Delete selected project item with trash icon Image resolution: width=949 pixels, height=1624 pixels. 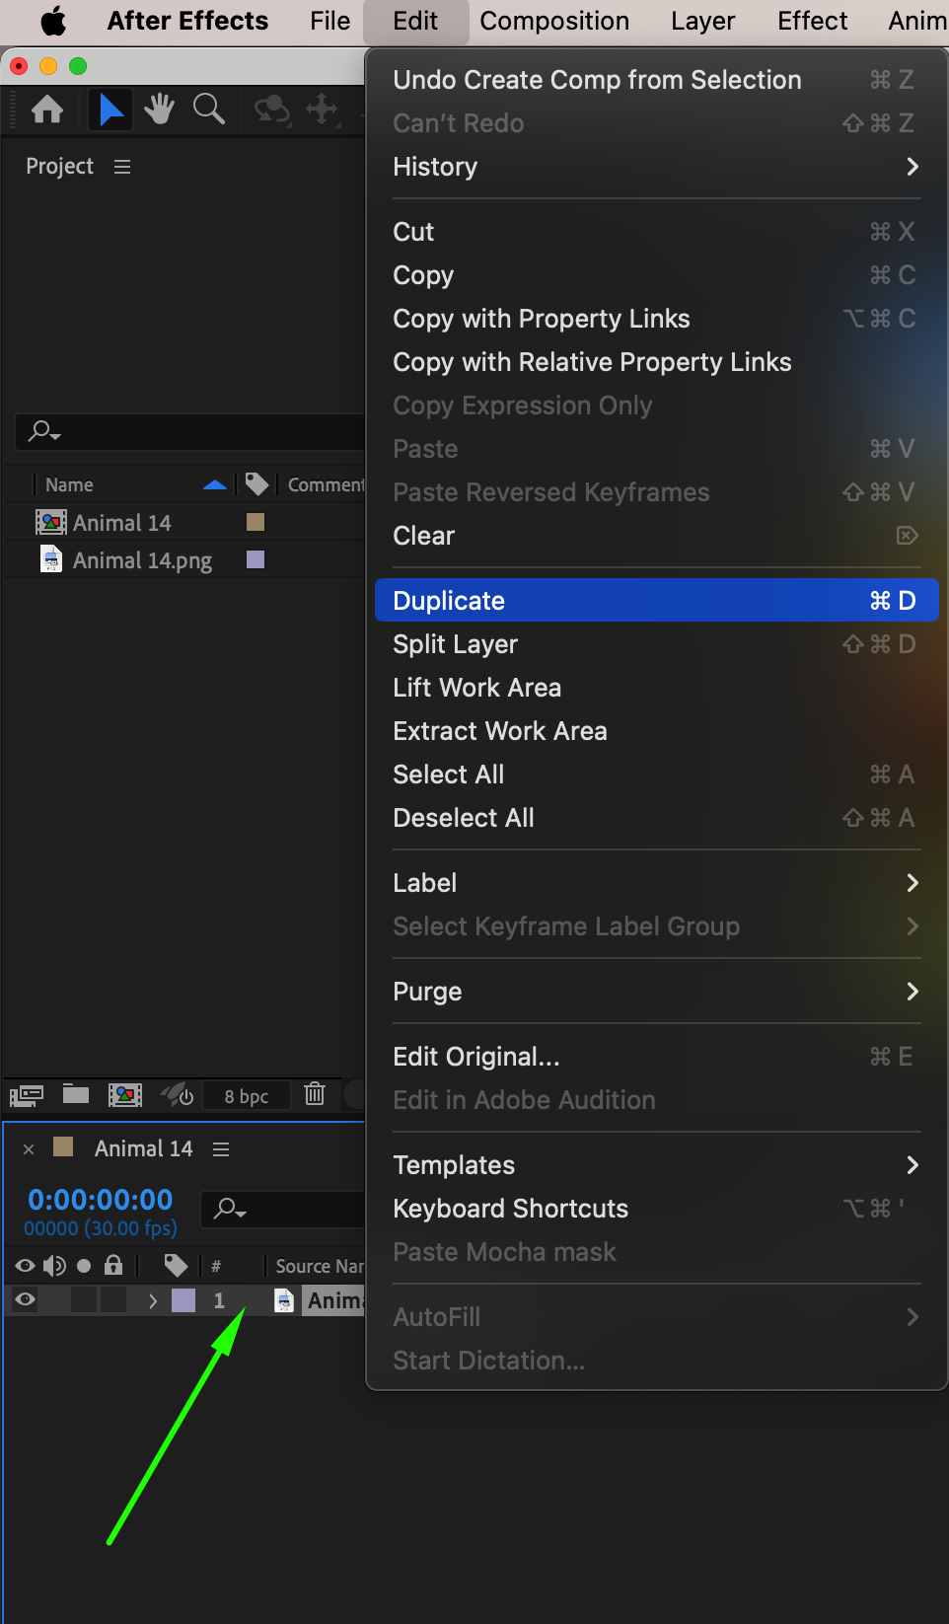click(x=315, y=1094)
